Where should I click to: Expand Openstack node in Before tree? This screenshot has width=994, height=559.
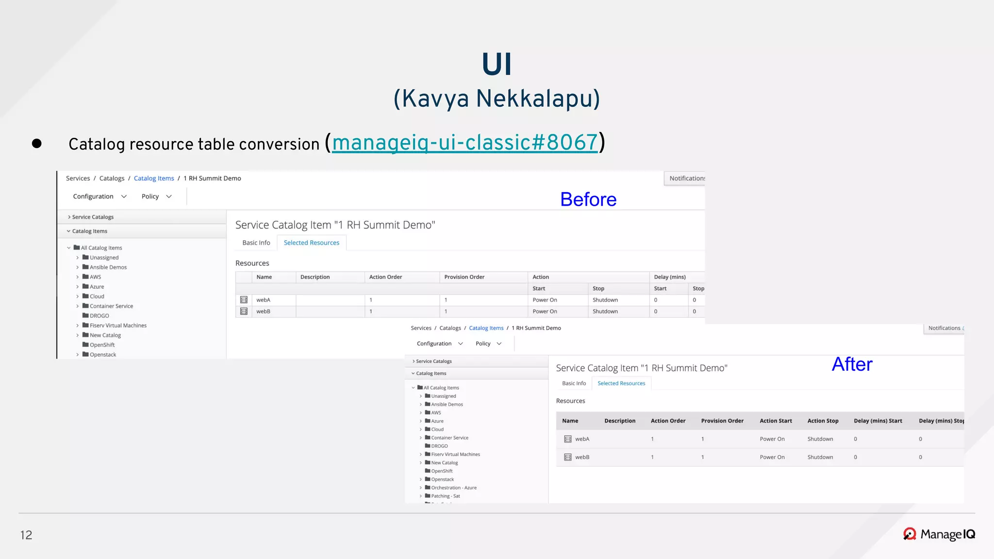point(77,355)
